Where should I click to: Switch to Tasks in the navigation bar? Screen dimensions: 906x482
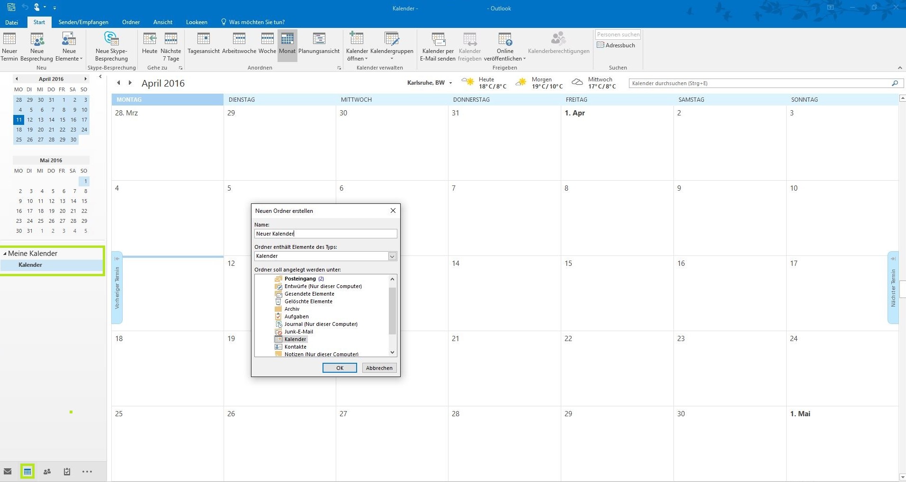(x=67, y=472)
